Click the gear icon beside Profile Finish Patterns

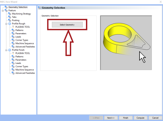coord(13,57)
